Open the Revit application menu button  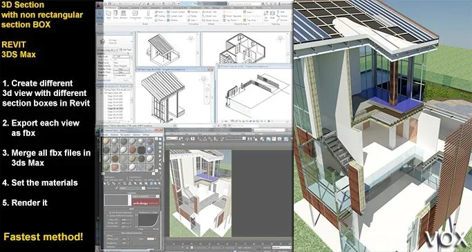100,5
